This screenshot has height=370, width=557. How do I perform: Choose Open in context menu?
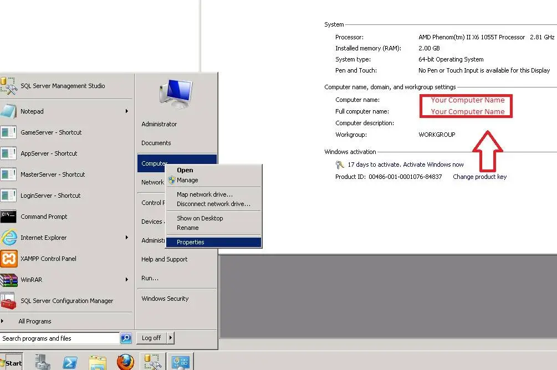(185, 171)
